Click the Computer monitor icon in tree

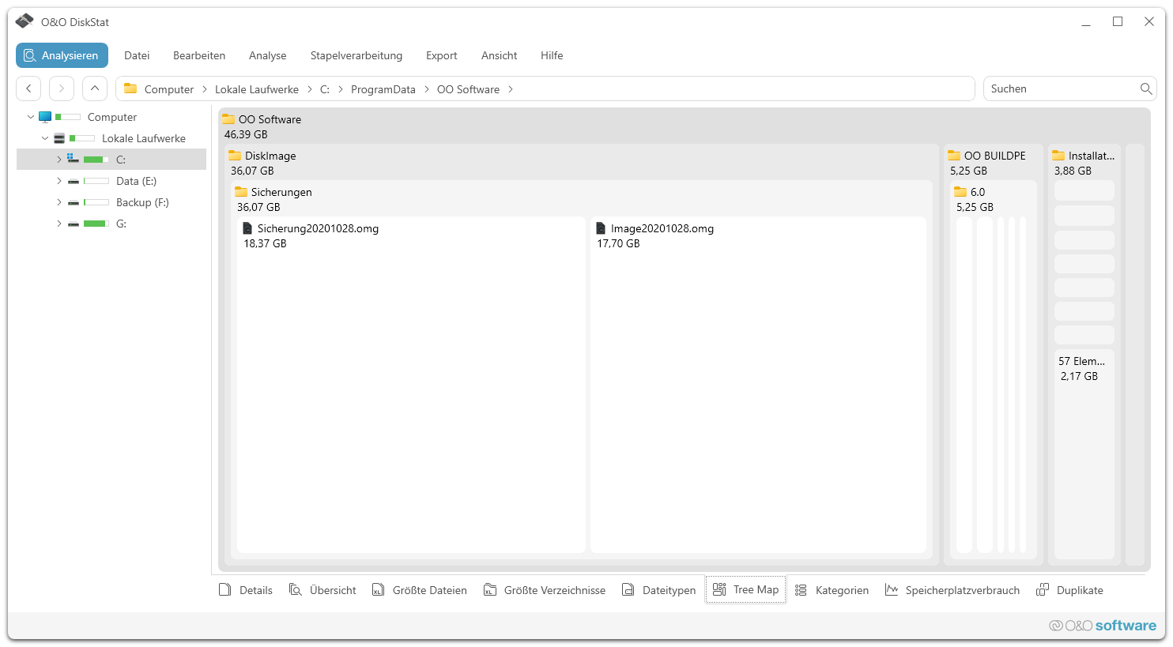click(45, 117)
